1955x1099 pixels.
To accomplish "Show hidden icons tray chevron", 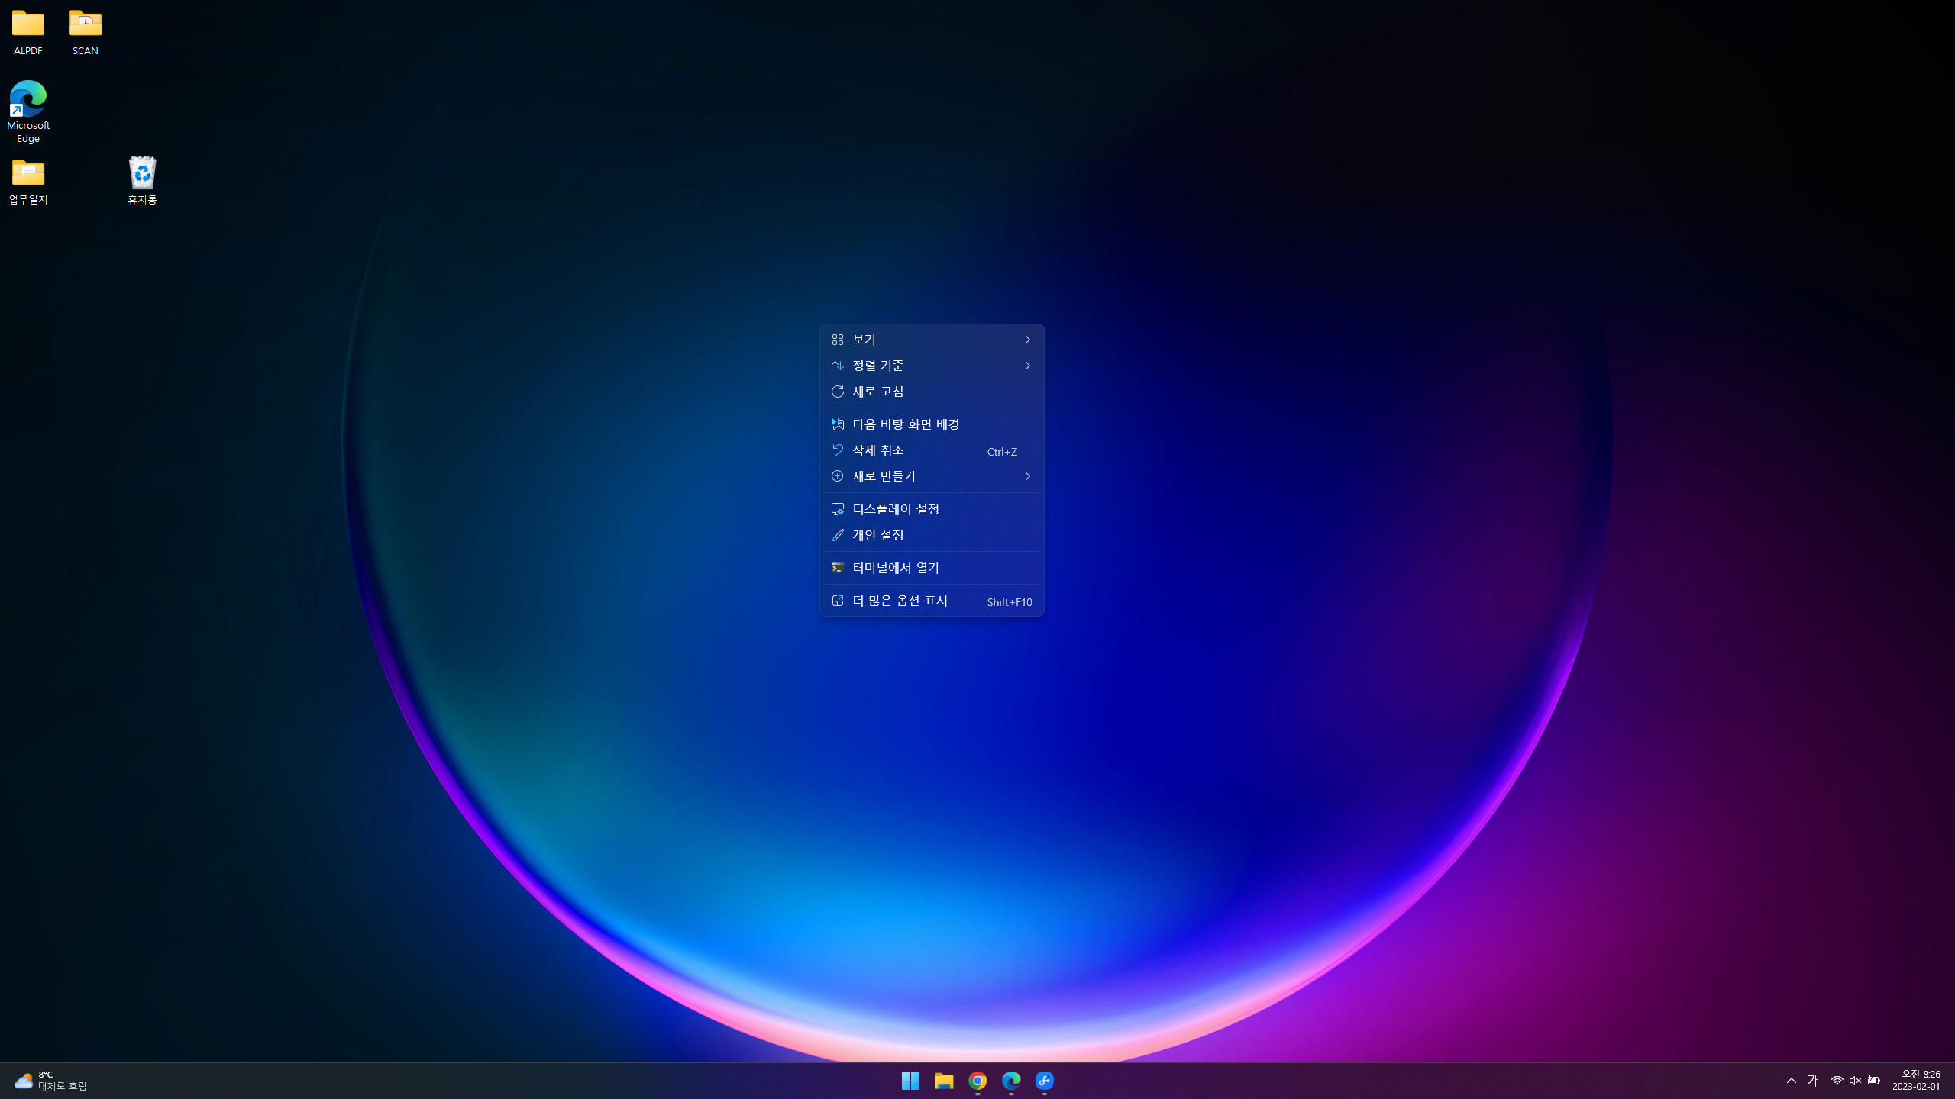I will [1791, 1081].
